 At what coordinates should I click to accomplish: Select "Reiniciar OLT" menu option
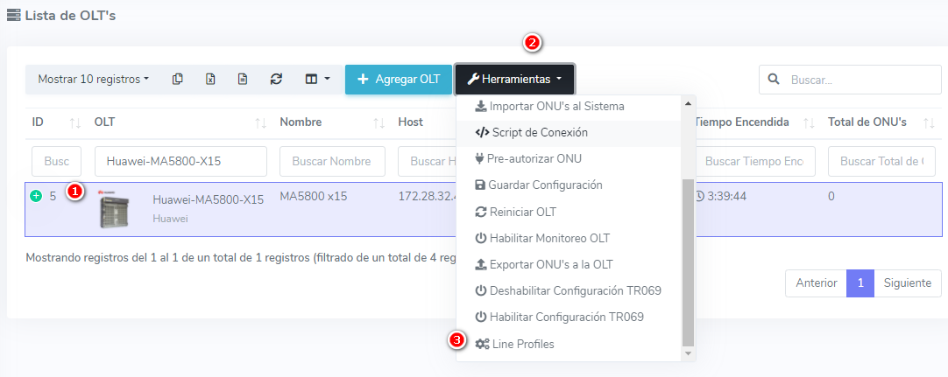click(522, 212)
